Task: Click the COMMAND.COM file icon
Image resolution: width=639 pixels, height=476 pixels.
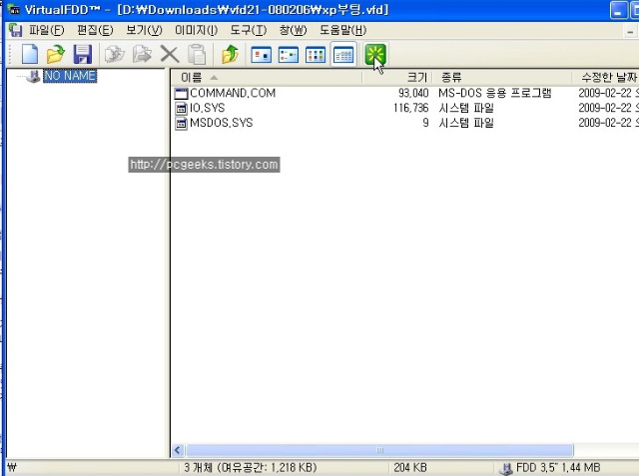Action: coord(181,93)
